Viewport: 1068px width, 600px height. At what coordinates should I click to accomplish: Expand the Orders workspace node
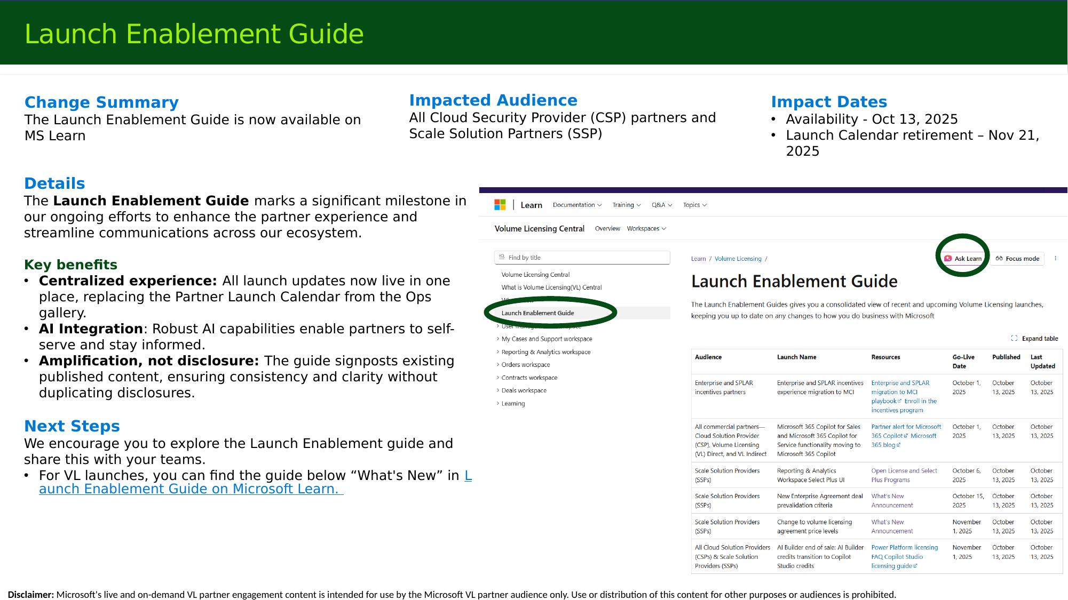point(524,365)
